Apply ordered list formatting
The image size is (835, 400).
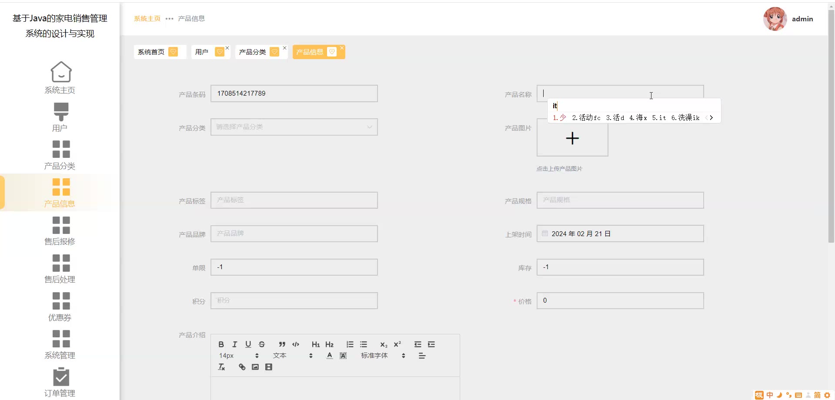click(350, 344)
